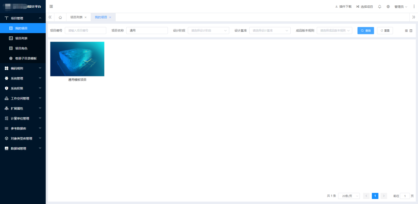Expand the 系统权限 menu group
The width and height of the screenshot is (418, 204).
coord(23,88)
